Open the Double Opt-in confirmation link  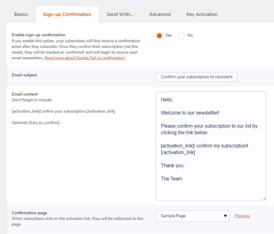tap(85, 58)
